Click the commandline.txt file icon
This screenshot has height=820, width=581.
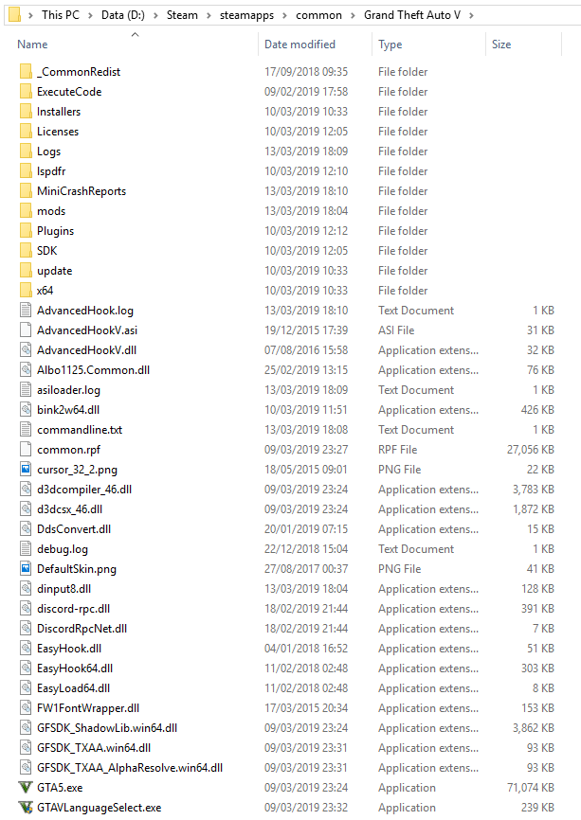tap(26, 429)
